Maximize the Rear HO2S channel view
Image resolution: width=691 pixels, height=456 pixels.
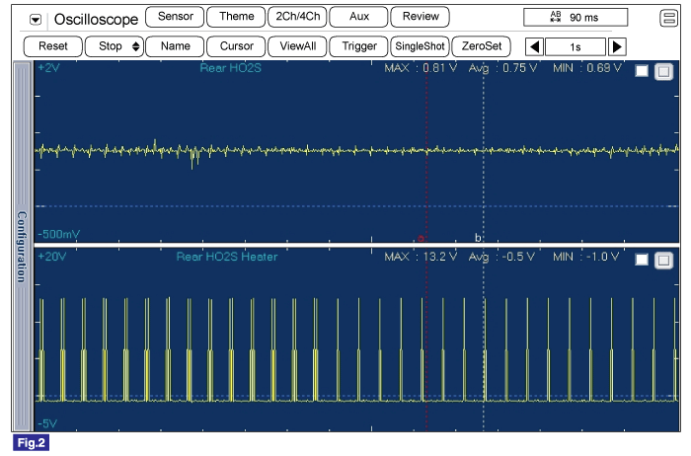point(662,71)
